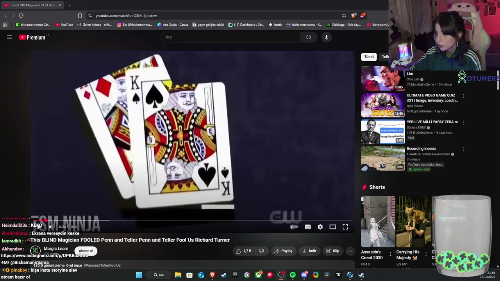Viewport: 500px width, 281px height.
Task: Open the YouTube hamburger guide menu
Action: [9, 37]
